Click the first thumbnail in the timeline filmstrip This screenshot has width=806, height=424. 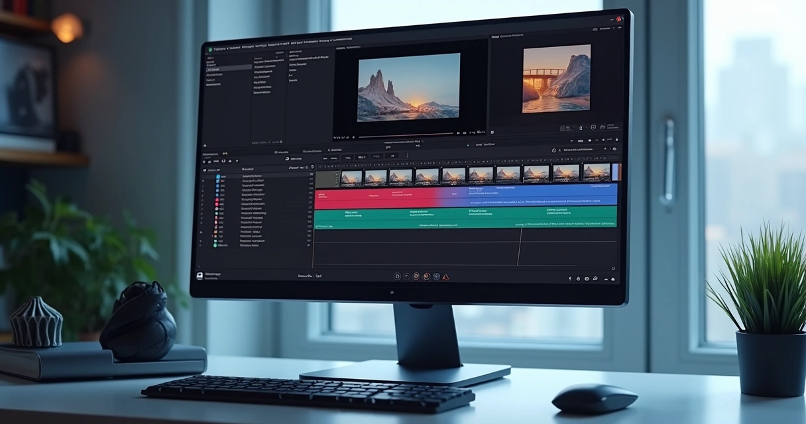(x=351, y=178)
